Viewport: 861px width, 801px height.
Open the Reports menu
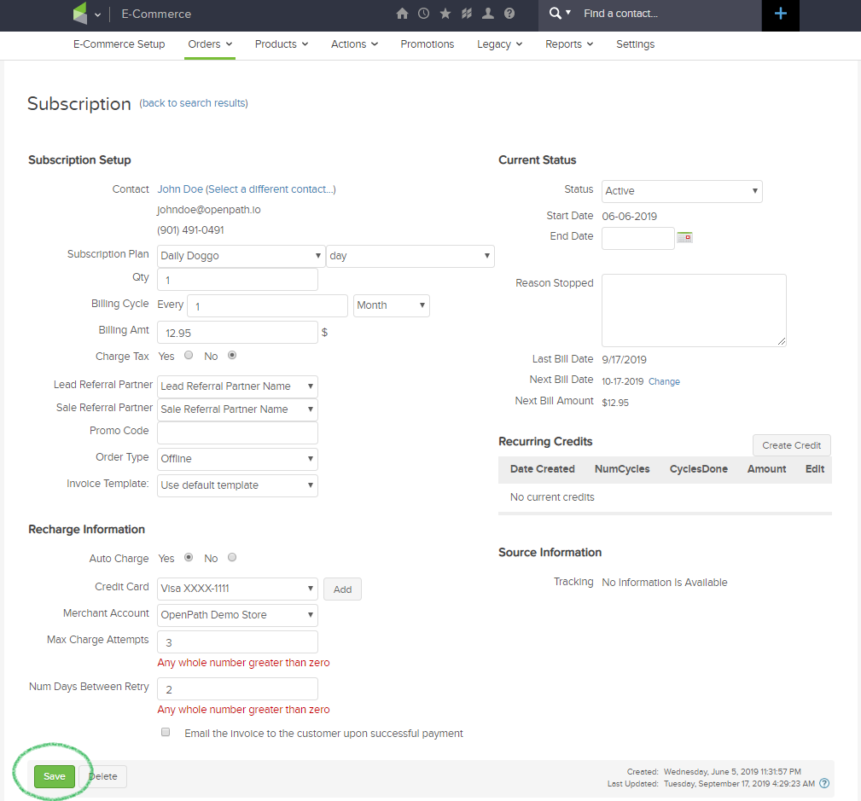click(569, 44)
